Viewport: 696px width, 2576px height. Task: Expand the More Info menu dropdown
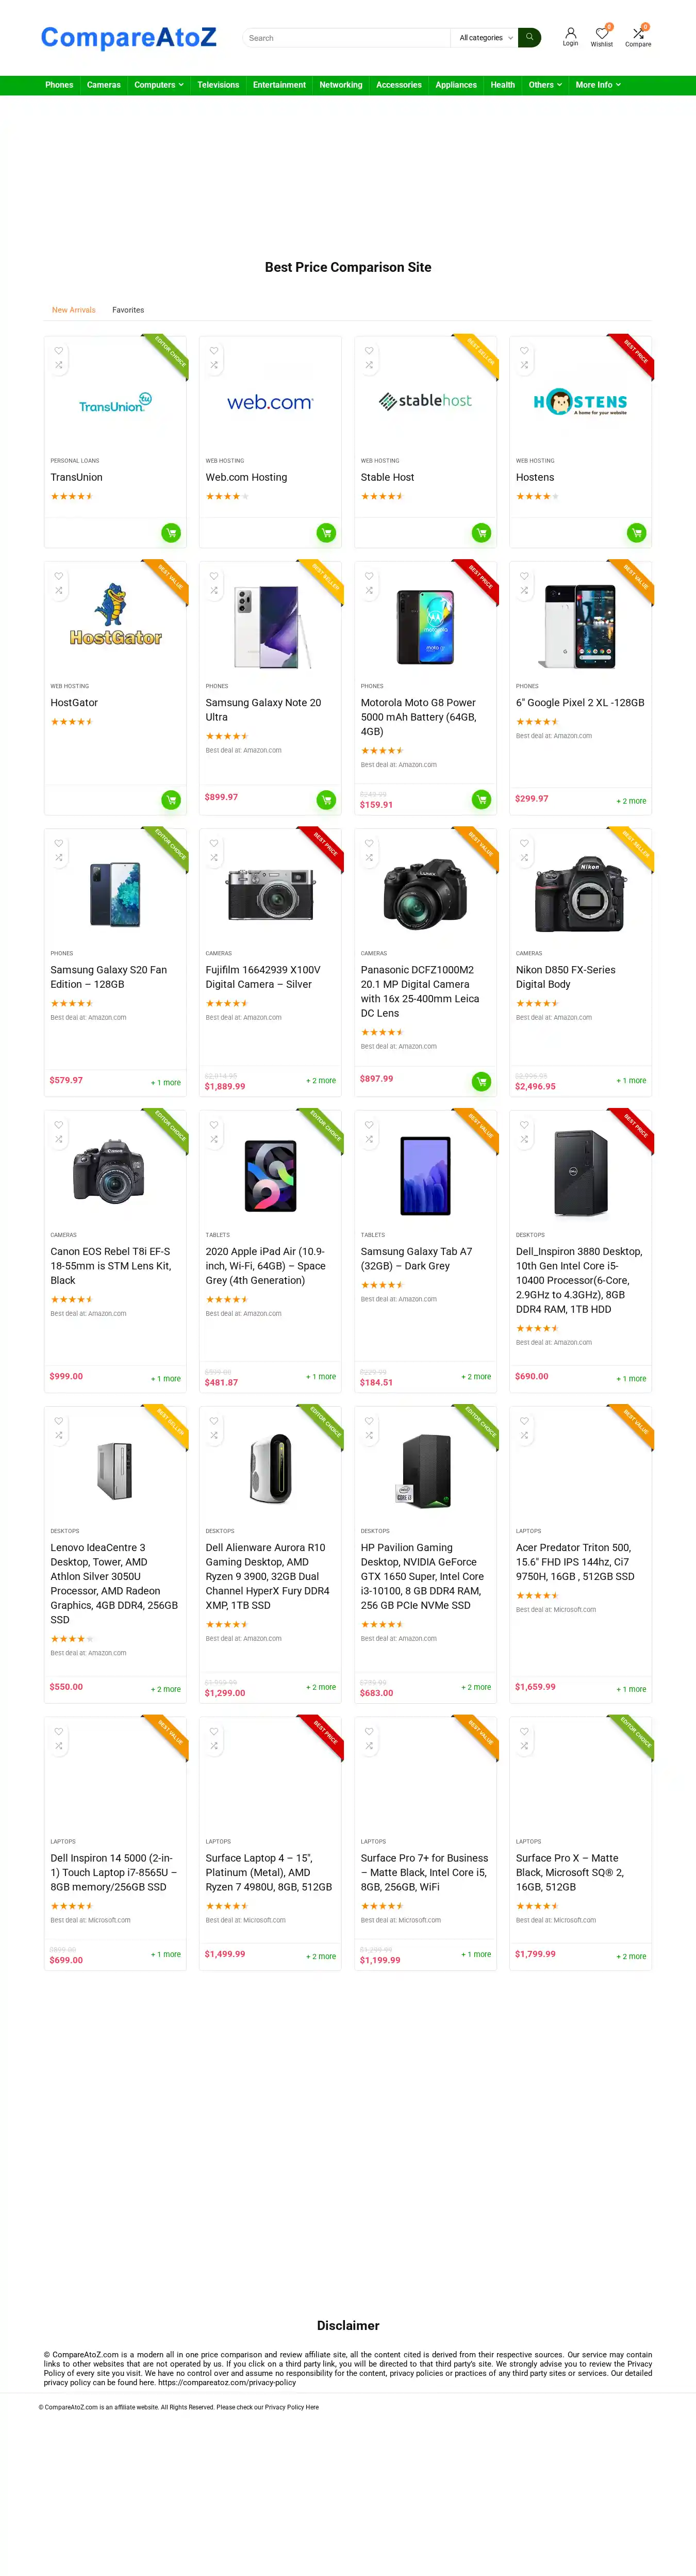coord(598,85)
